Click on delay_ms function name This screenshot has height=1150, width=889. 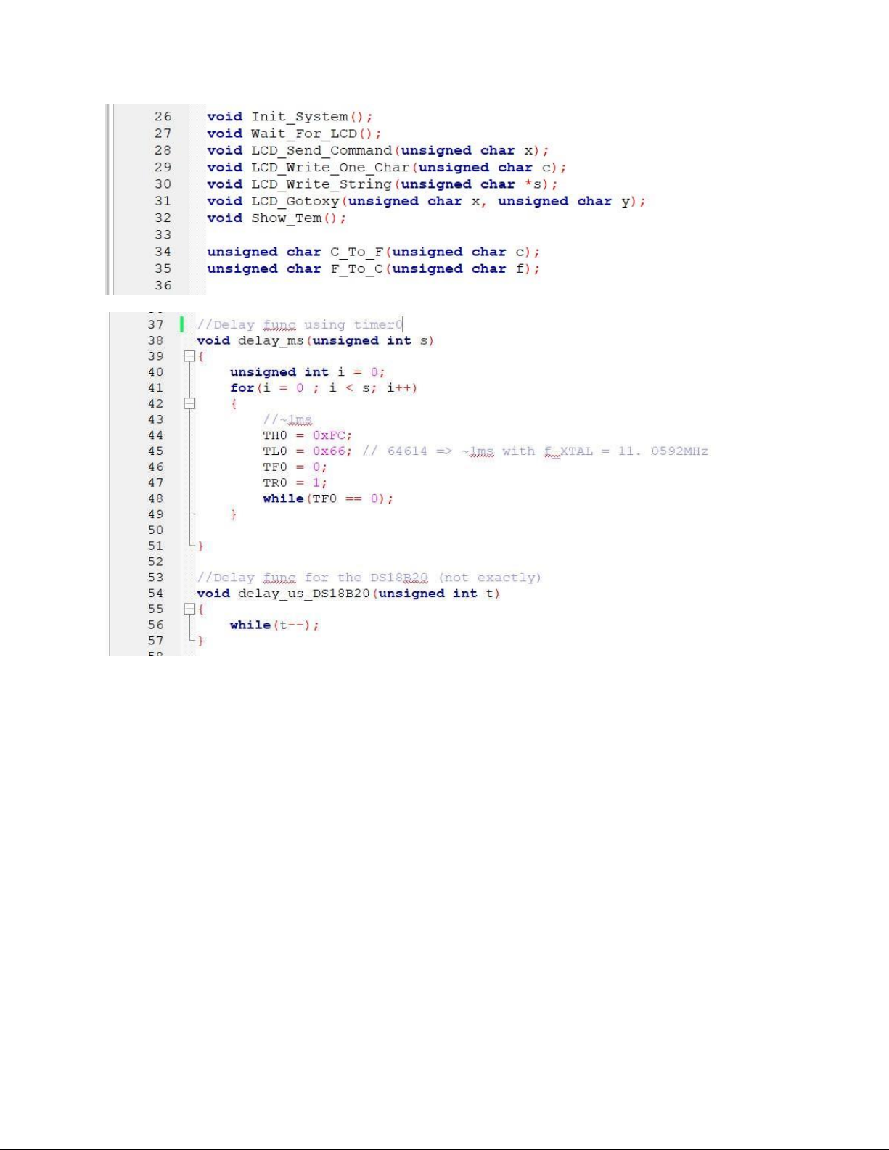click(271, 341)
